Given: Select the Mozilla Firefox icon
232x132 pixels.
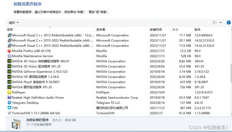Looking at the screenshot, I should [x=9, y=51].
